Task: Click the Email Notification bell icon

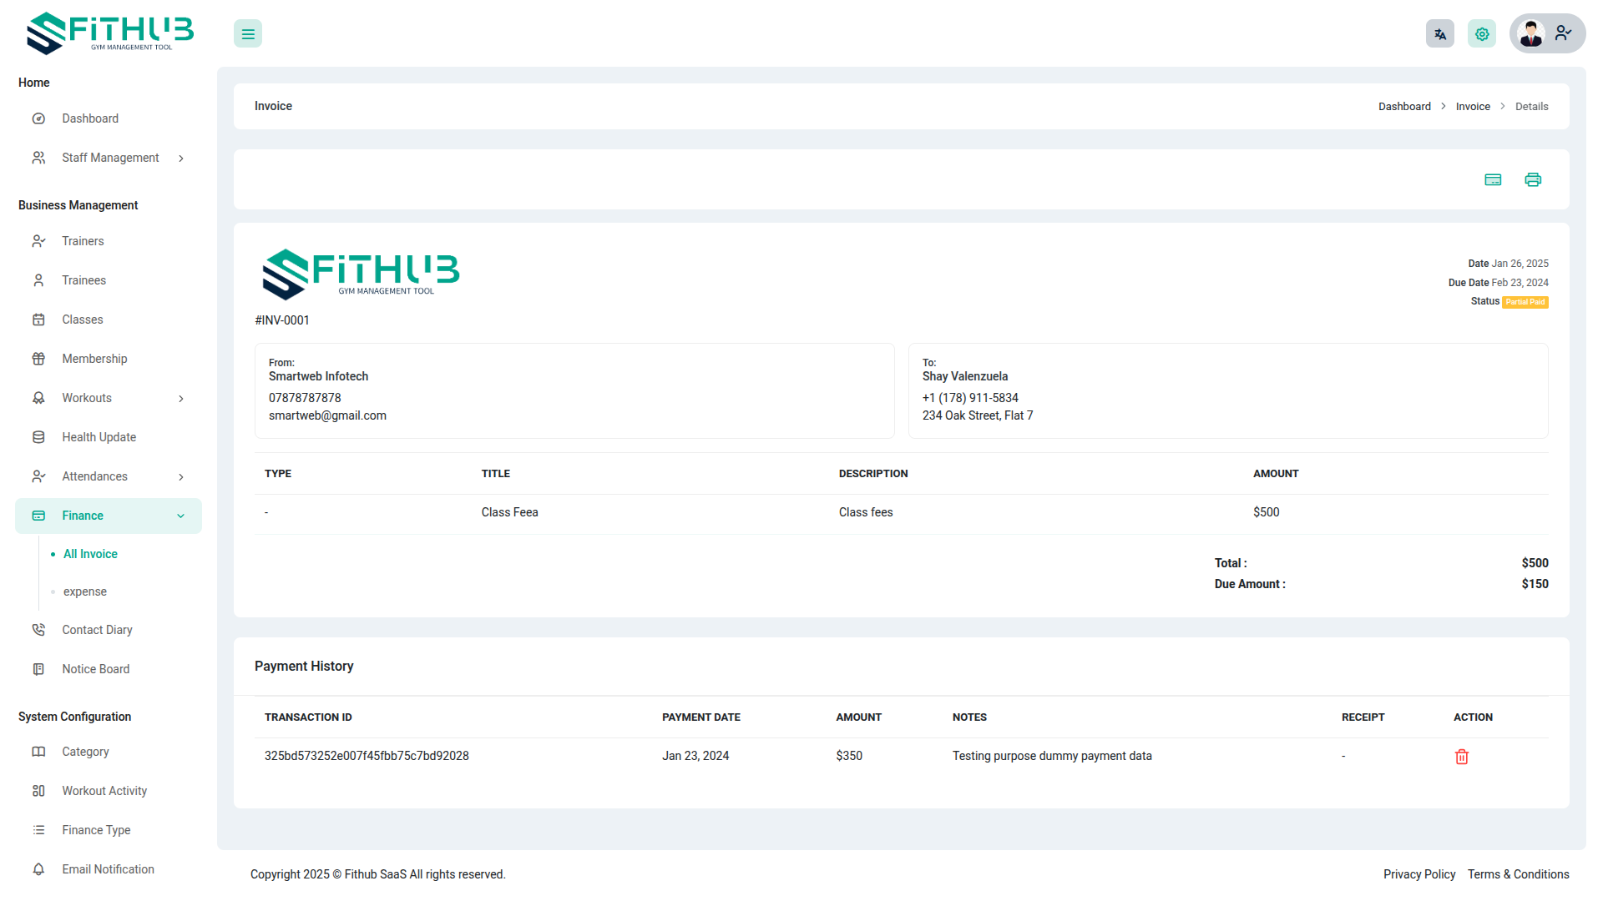Action: click(38, 869)
